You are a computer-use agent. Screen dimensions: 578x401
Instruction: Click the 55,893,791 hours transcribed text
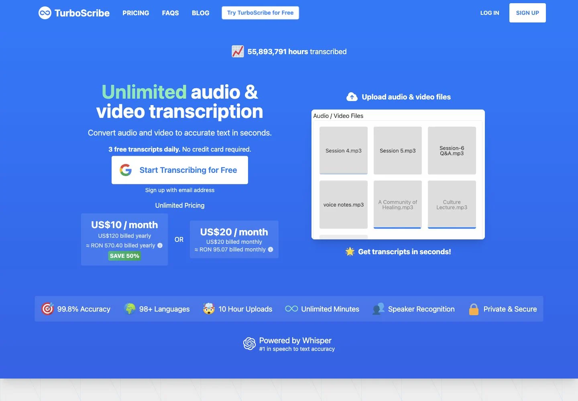pos(297,51)
